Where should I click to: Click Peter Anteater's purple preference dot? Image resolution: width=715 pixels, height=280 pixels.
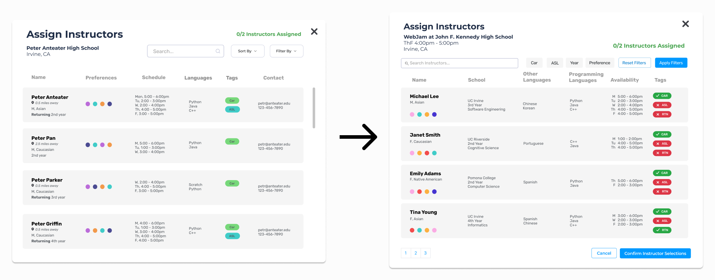pos(88,104)
